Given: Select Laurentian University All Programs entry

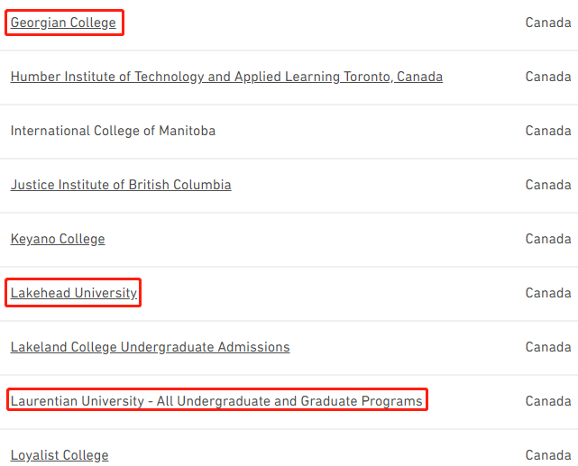Looking at the screenshot, I should pos(216,401).
